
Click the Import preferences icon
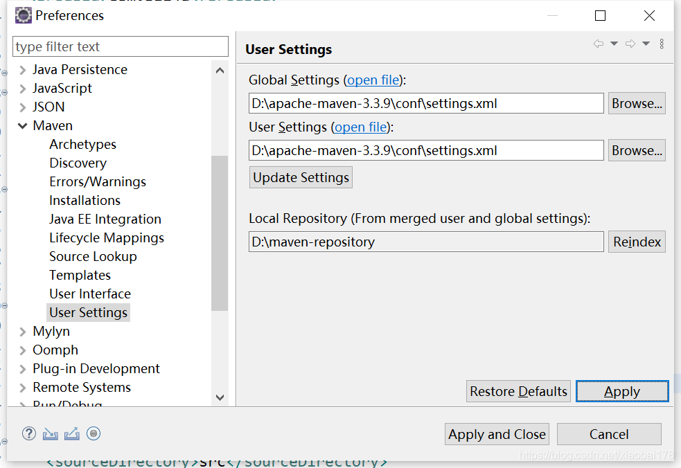pos(51,433)
